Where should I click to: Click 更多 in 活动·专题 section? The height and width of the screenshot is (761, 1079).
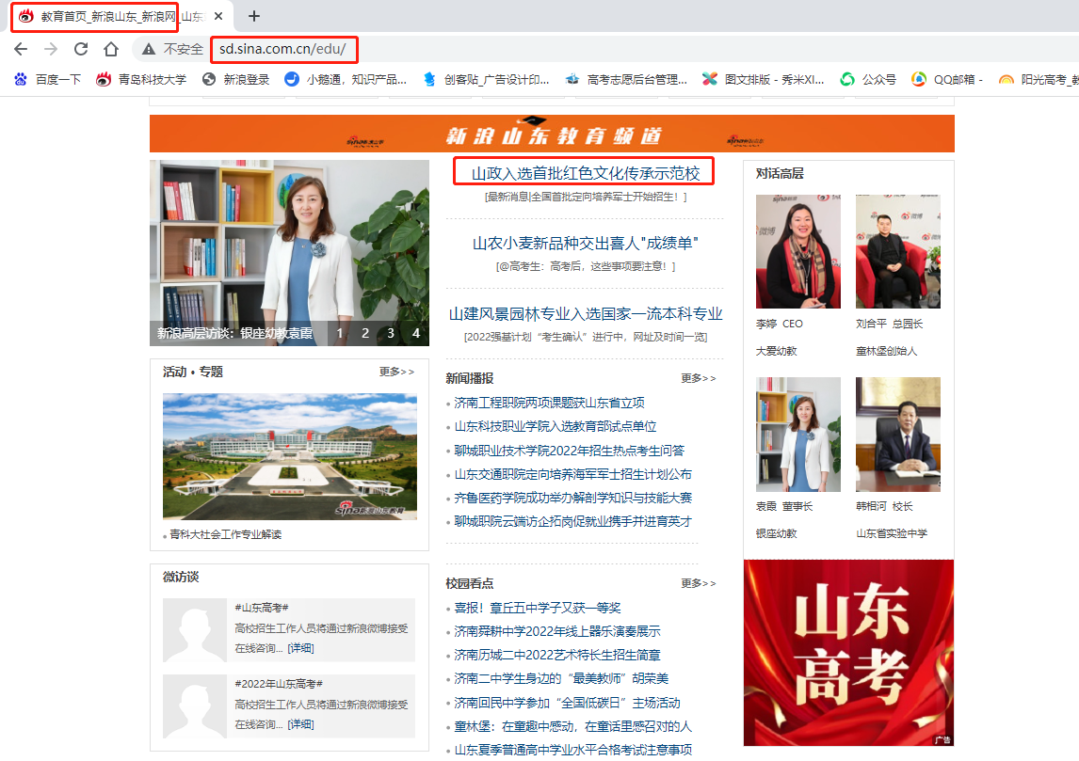(x=396, y=372)
